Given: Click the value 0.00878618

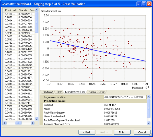Looking at the screenshot, I should click(111, 113).
